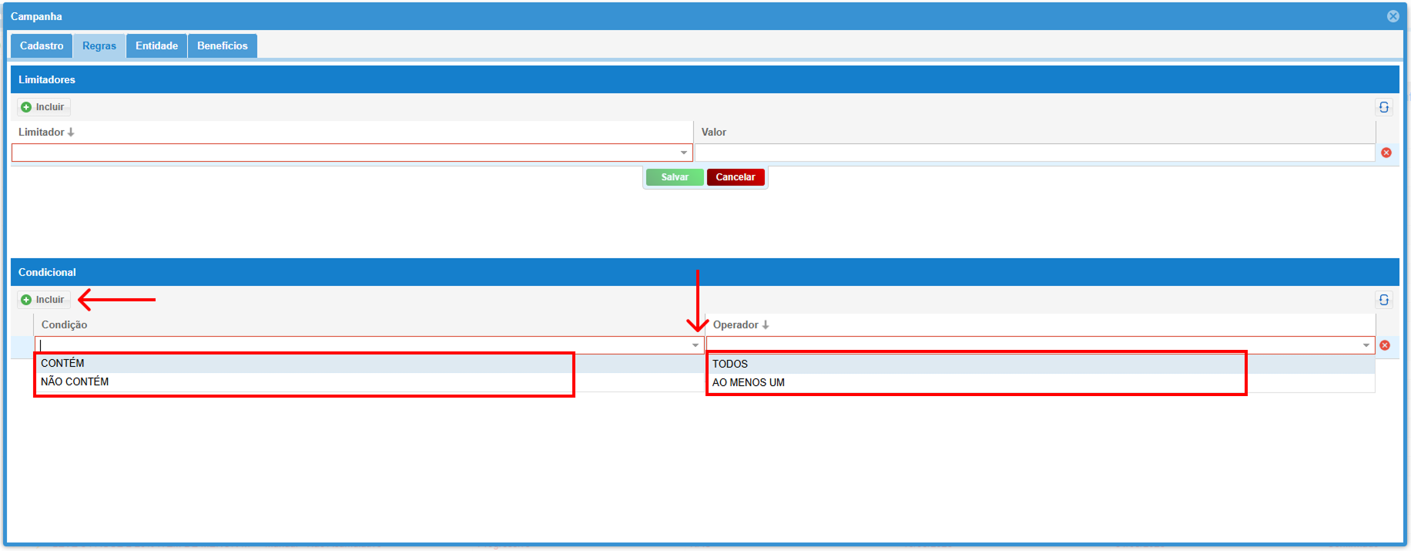
Task: Pick AO MENOS UM operator
Action: (x=749, y=382)
